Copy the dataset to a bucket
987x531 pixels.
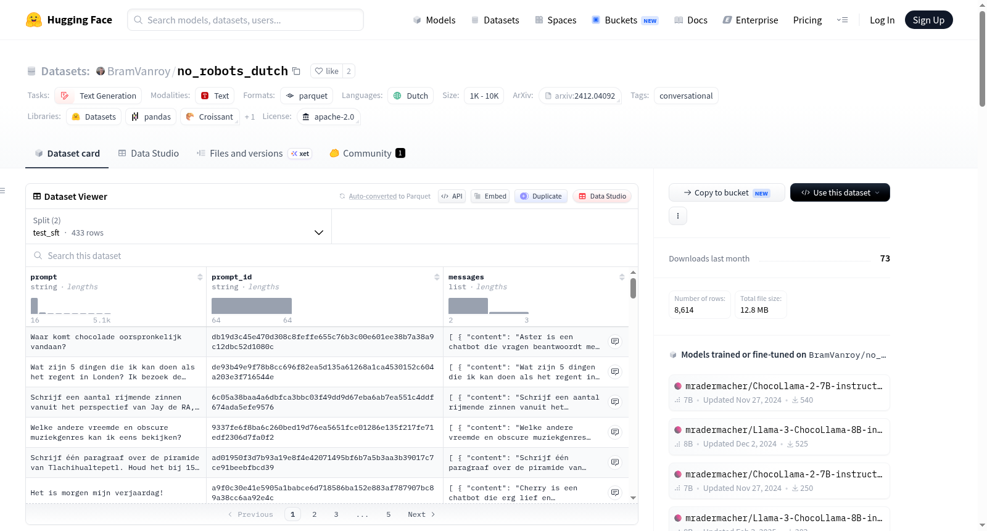click(727, 192)
